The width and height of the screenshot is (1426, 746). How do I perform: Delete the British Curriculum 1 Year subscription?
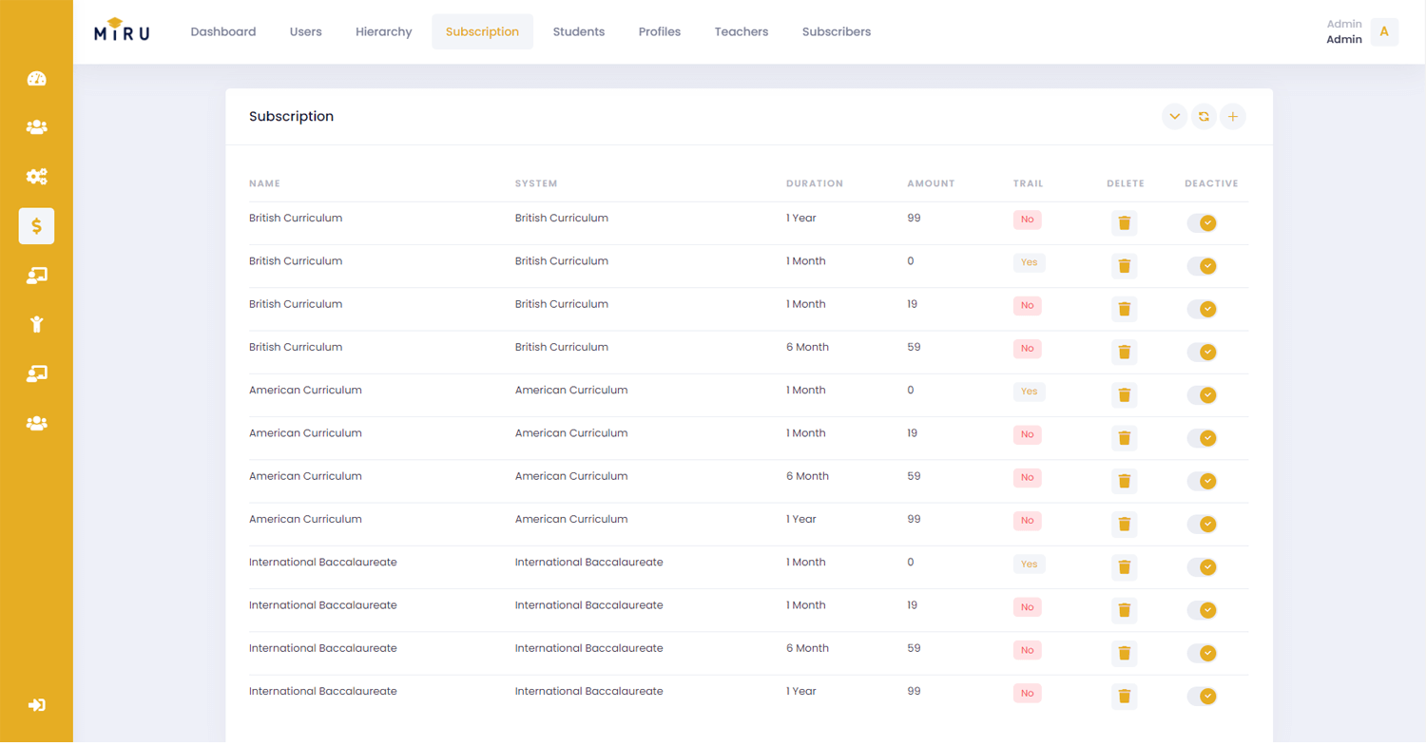1124,223
